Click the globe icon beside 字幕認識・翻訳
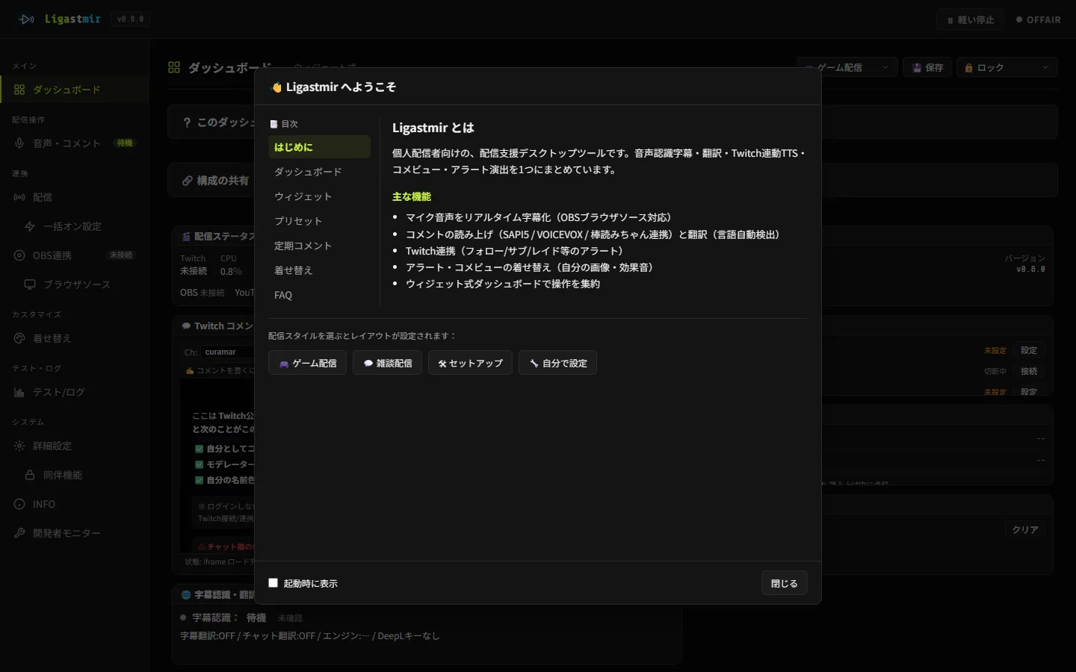The height and width of the screenshot is (672, 1076). pyautogui.click(x=186, y=595)
